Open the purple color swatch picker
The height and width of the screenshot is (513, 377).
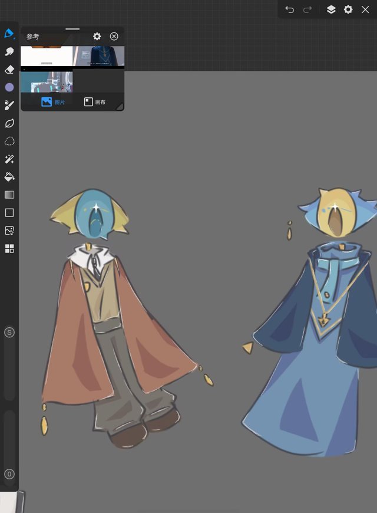point(9,87)
